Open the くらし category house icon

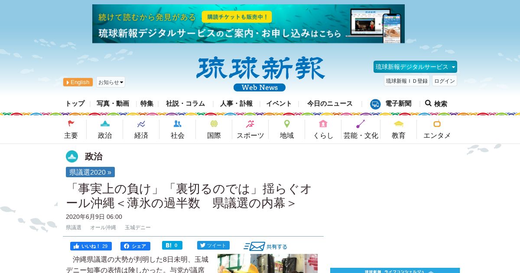coord(323,124)
